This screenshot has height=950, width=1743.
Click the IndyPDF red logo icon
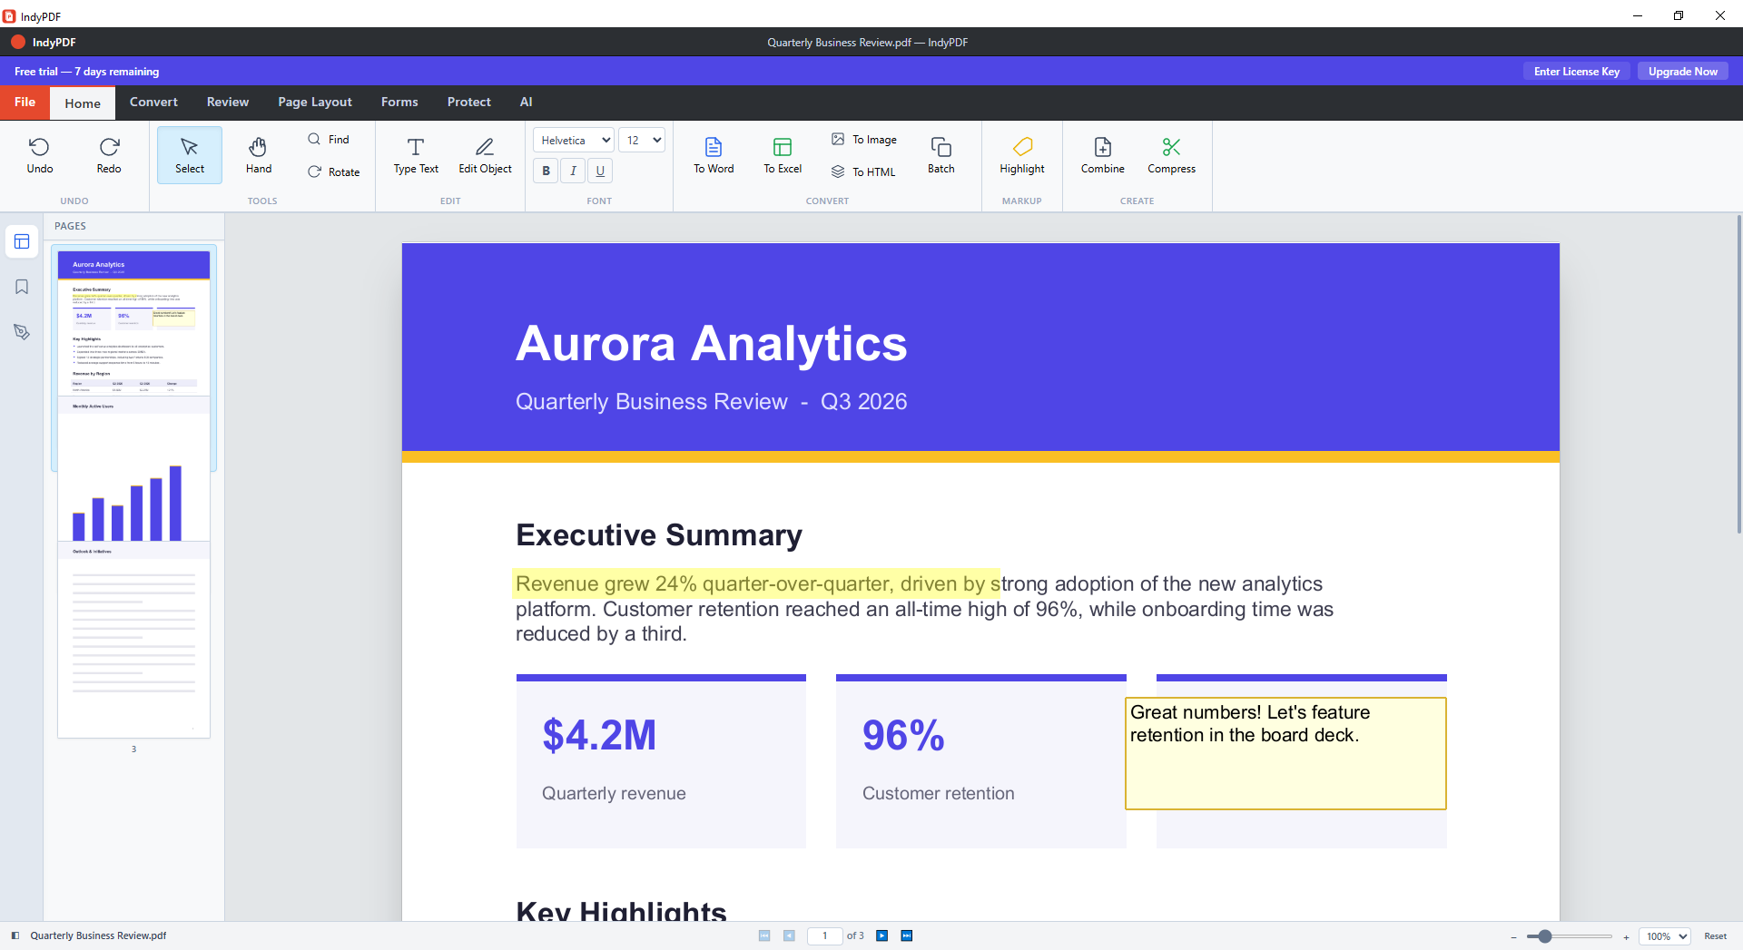point(17,42)
